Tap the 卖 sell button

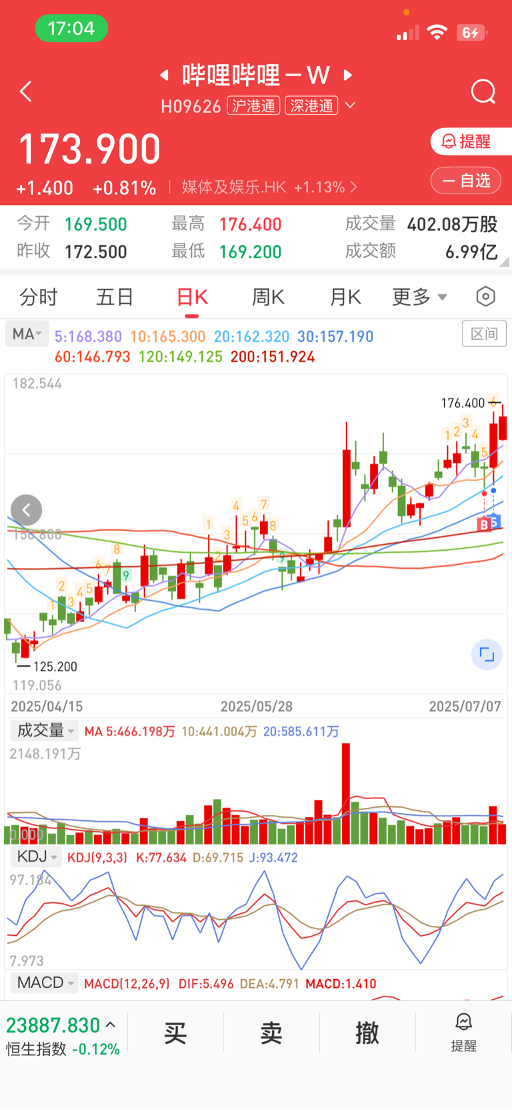271,1033
